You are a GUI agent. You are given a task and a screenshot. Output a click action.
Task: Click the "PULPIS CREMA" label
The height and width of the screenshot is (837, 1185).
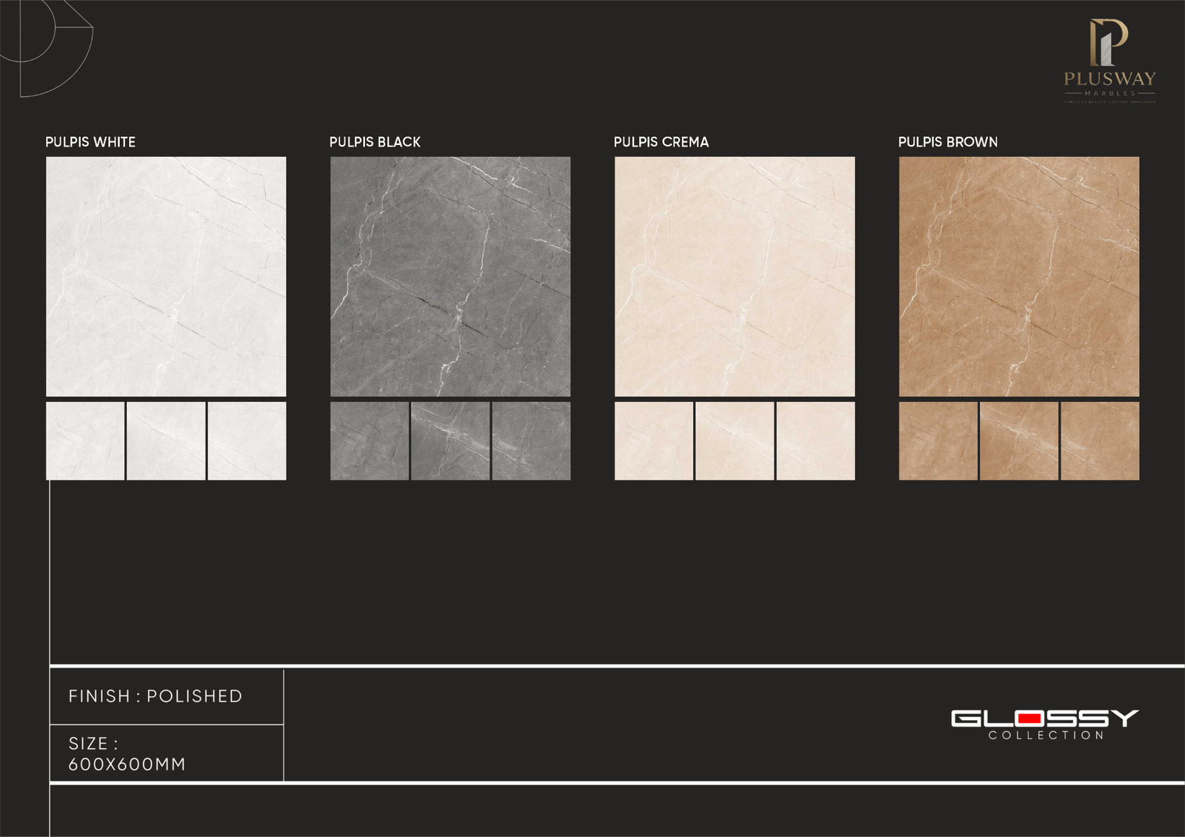pos(661,142)
